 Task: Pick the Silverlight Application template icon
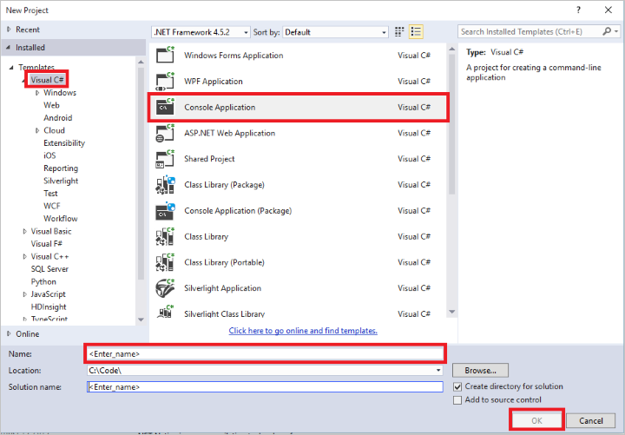pos(165,288)
